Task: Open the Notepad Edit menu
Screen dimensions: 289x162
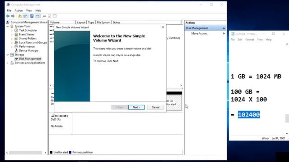Action: [x=240, y=40]
